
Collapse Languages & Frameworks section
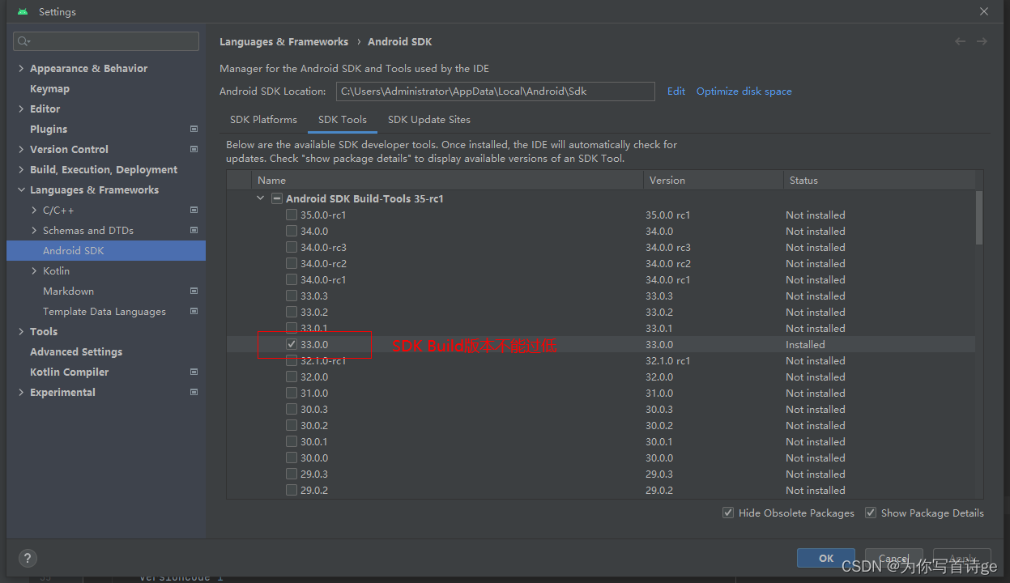click(x=21, y=189)
